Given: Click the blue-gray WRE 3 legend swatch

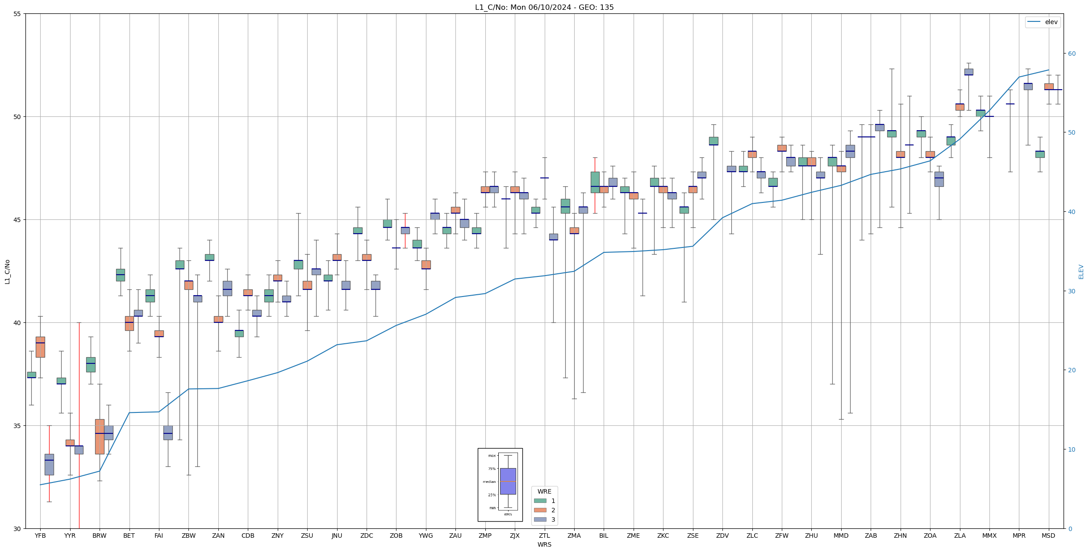Looking at the screenshot, I should [x=540, y=519].
